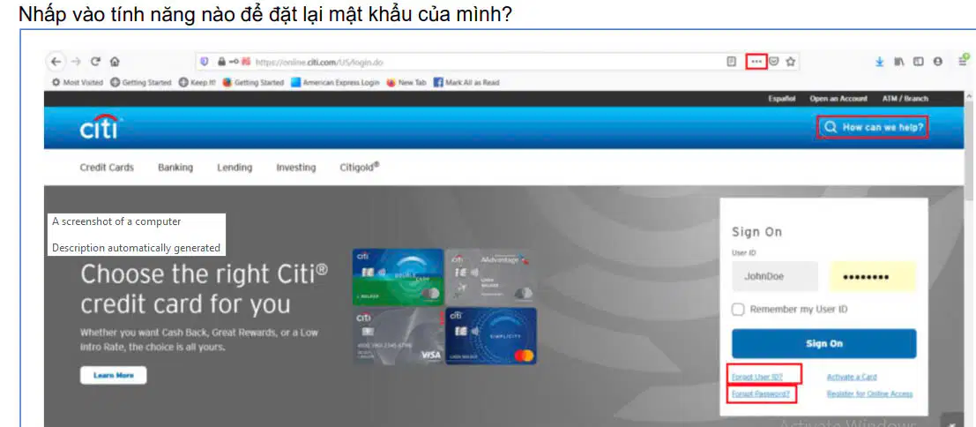Open the Citigold menu

coord(360,167)
